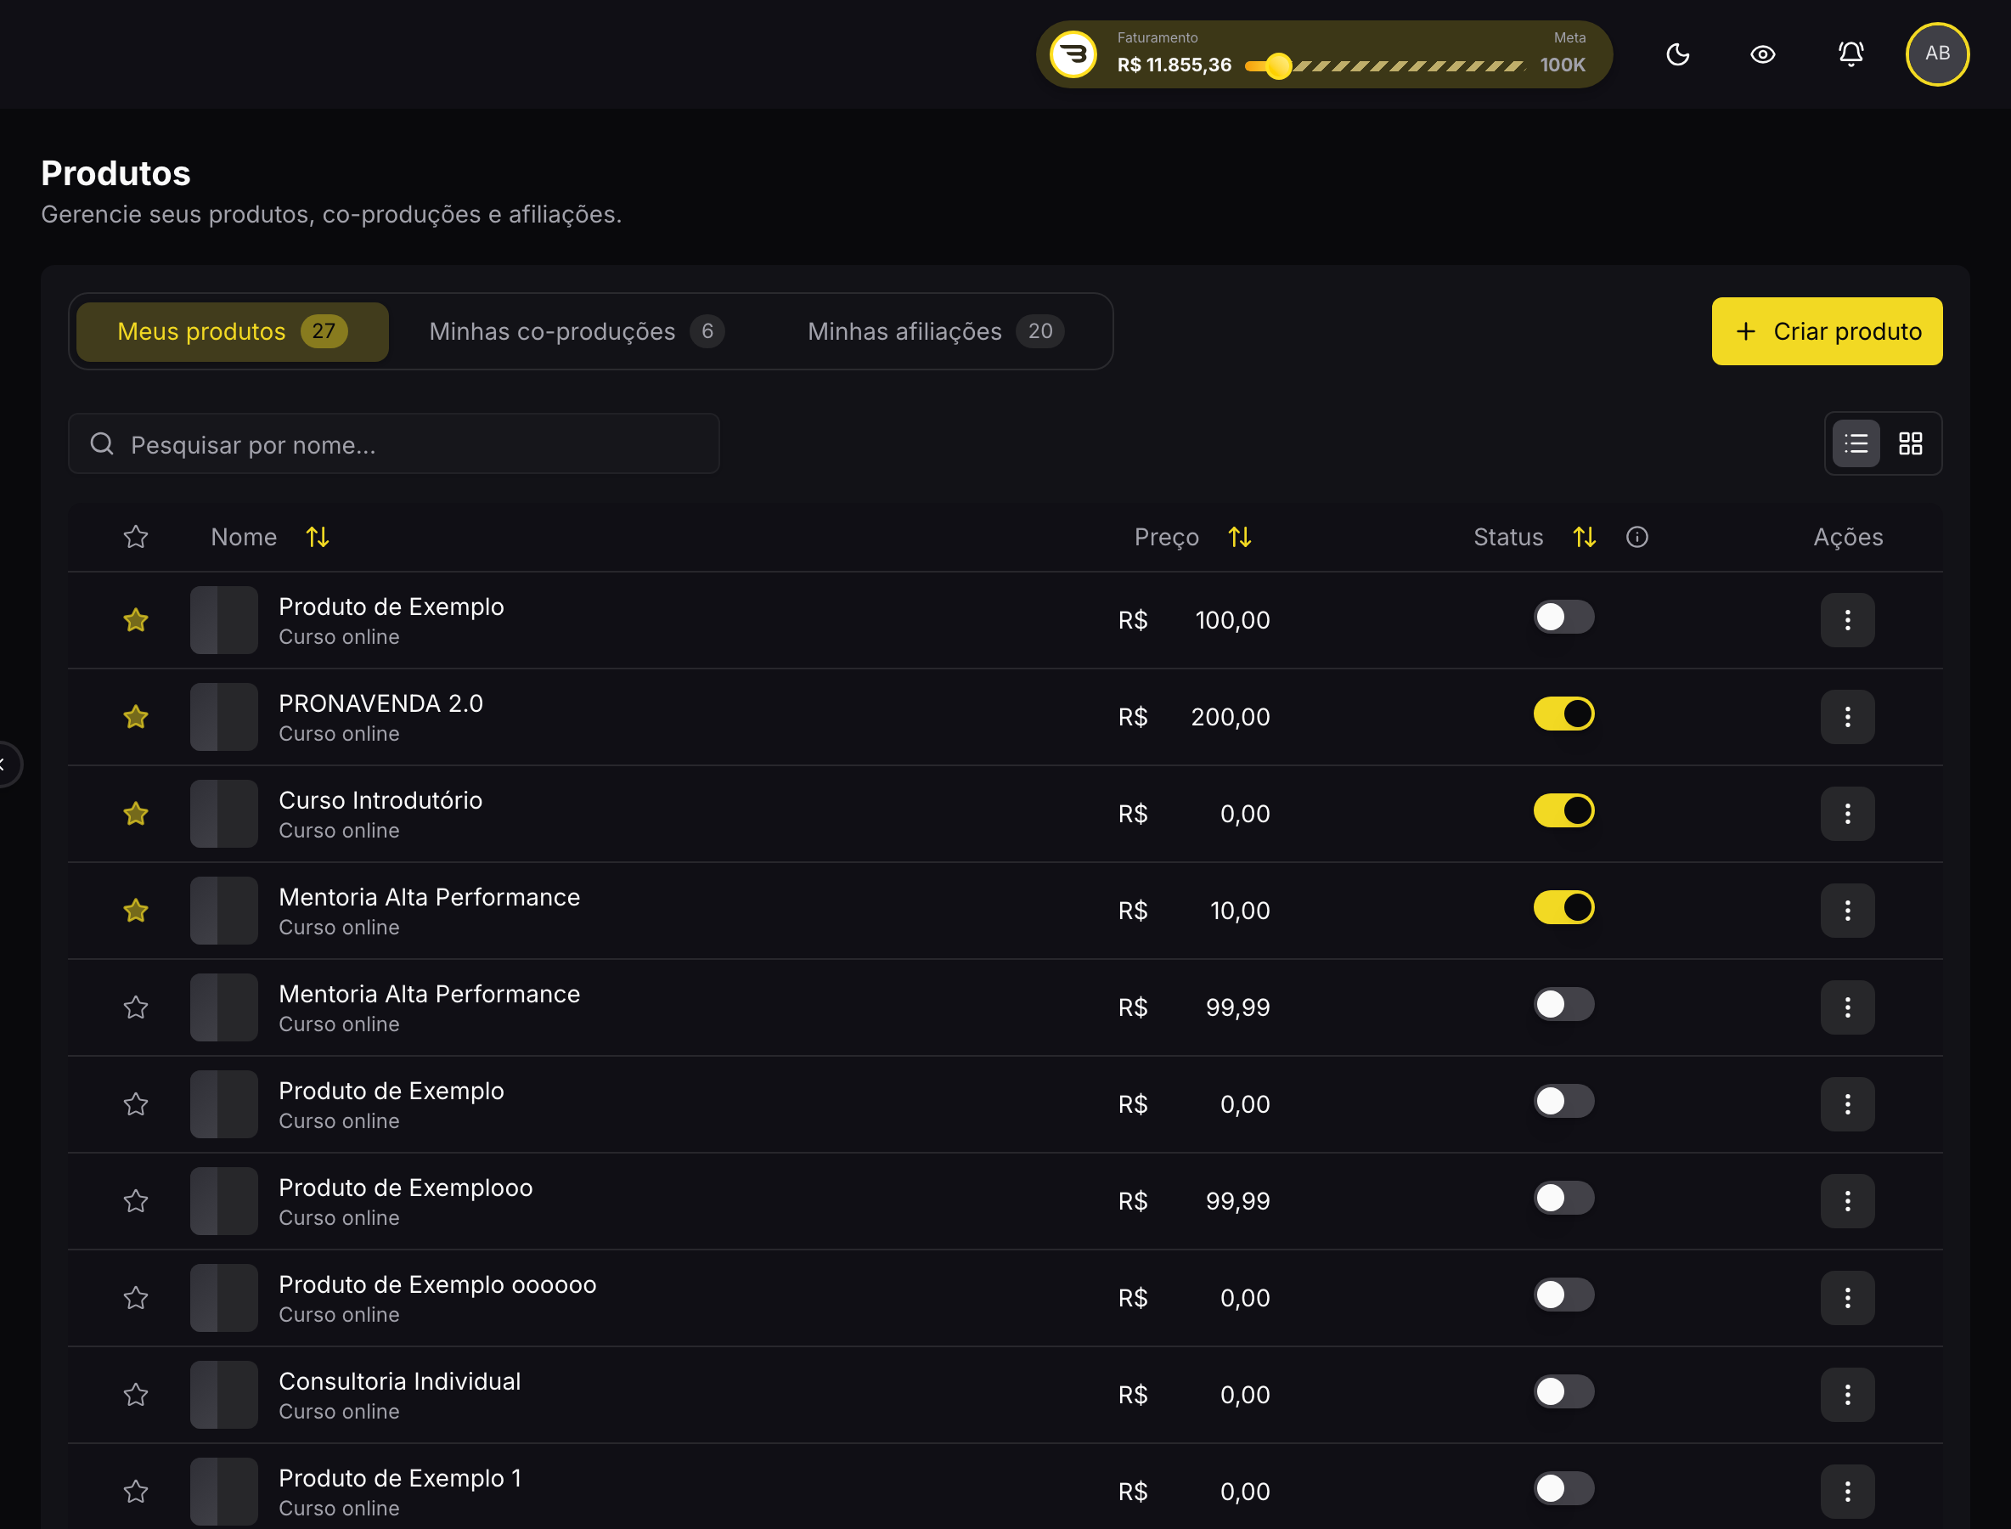The image size is (2011, 1529).
Task: Switch to grid view layout
Action: point(1910,443)
